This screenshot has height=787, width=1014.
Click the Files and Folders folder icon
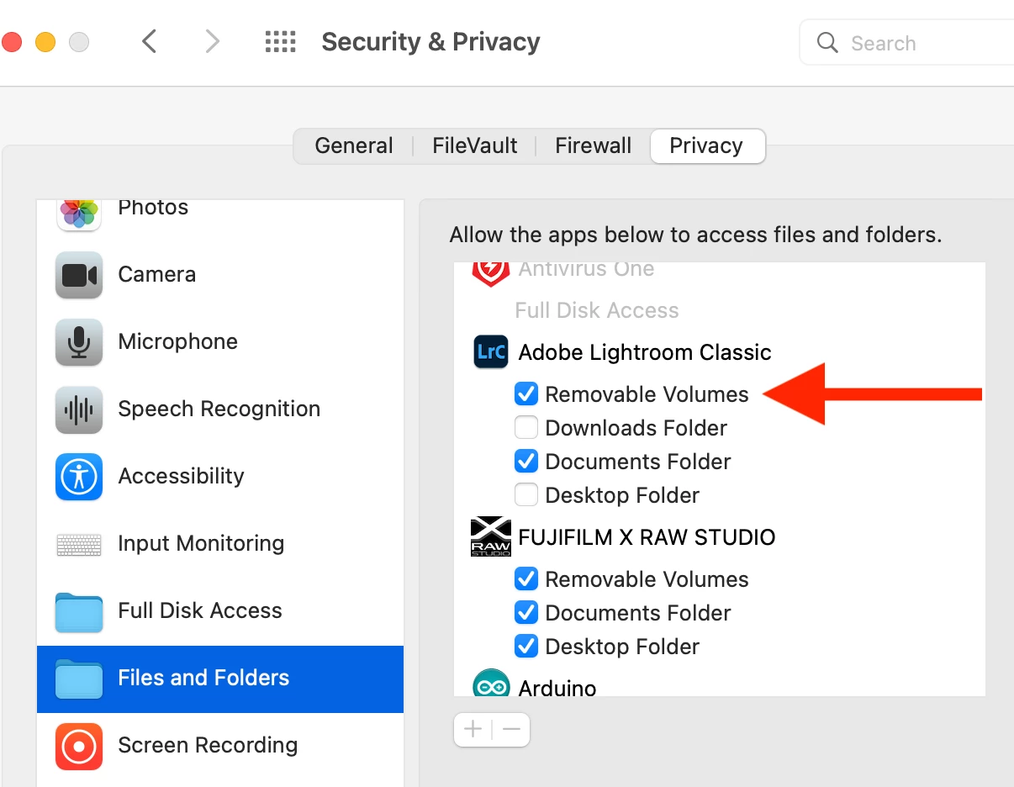pyautogui.click(x=79, y=679)
